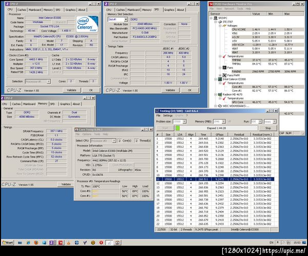
Task: Open Graphics tab in the SPD CPU-Z window
Action: pyautogui.click(x=169, y=10)
